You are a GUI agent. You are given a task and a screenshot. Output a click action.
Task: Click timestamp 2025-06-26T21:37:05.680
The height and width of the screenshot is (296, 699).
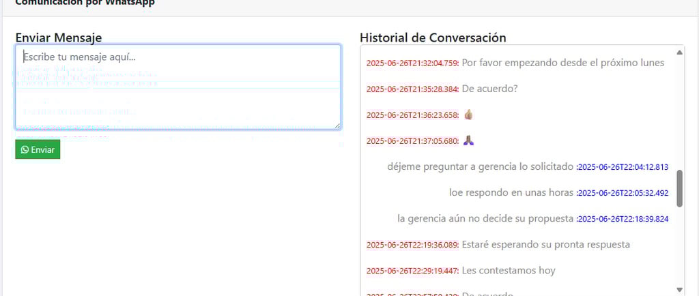412,141
